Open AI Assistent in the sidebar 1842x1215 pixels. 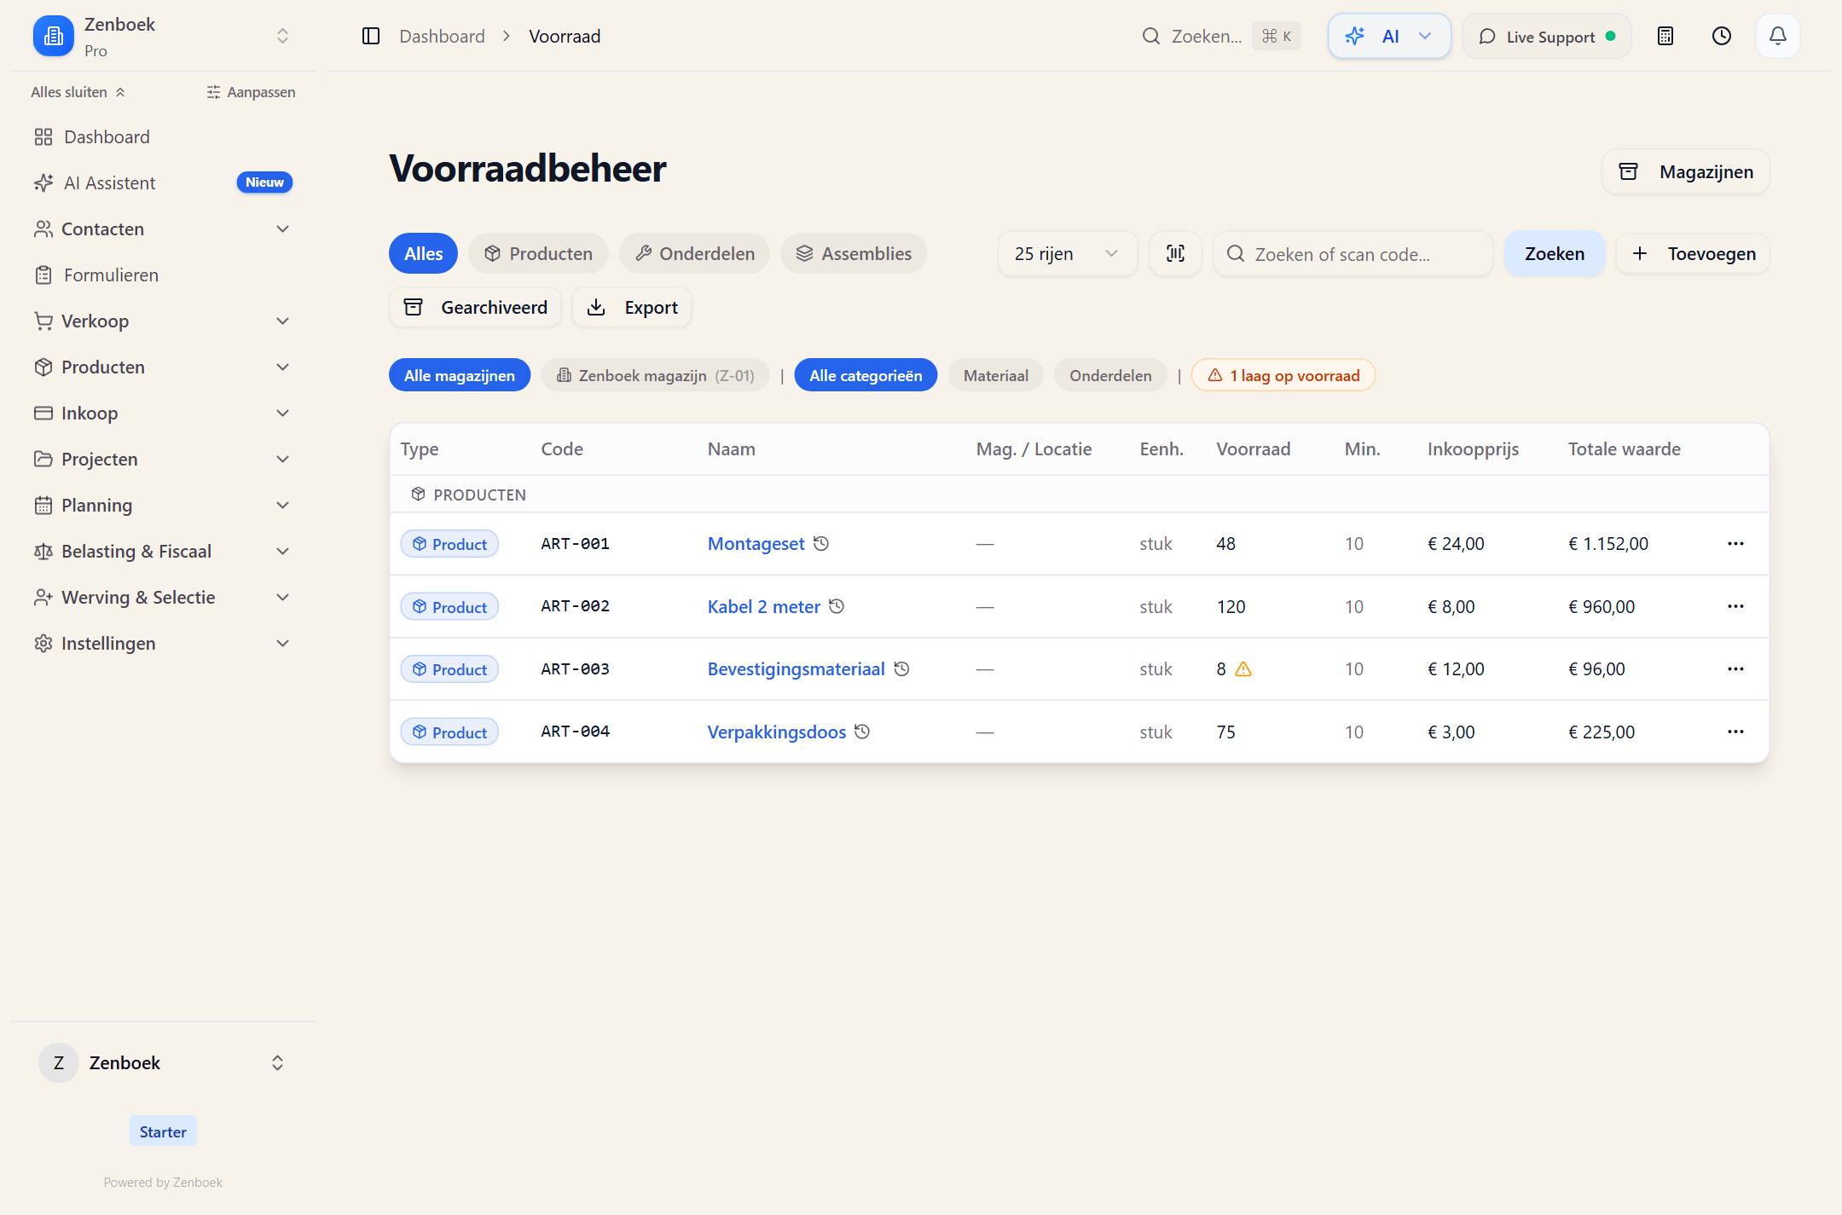(162, 182)
